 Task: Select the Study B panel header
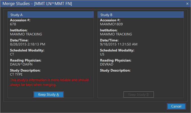[x=140, y=15]
